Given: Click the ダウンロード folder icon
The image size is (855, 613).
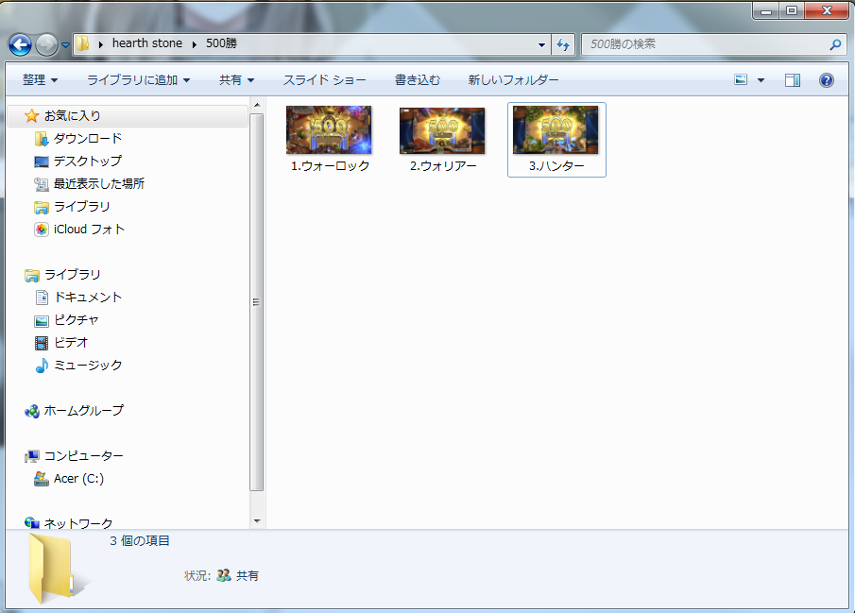Looking at the screenshot, I should pyautogui.click(x=42, y=139).
